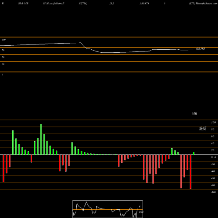Click the SI & MR header text

[x=23, y=3]
